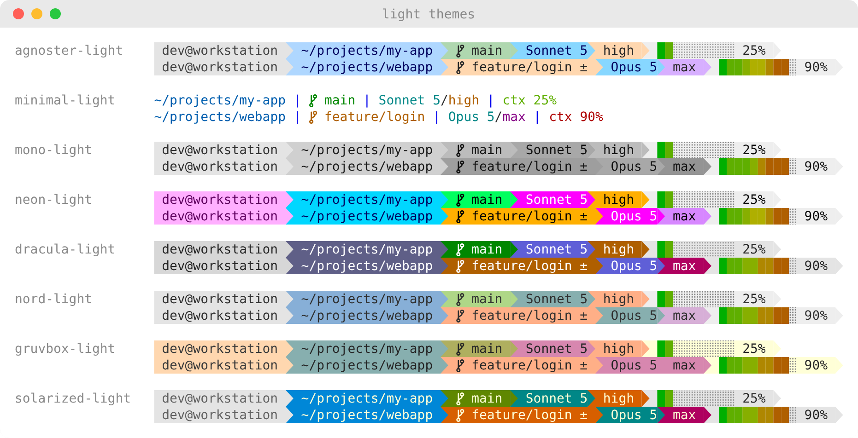Click the orange branch icon before feature/login in minimal-light

point(313,117)
